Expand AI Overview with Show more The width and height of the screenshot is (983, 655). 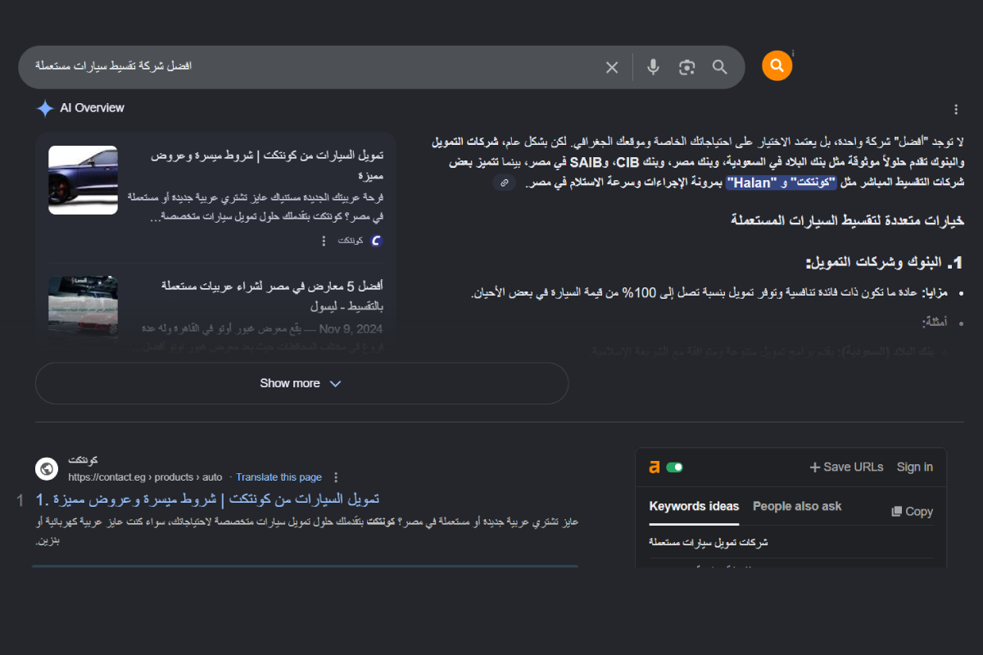pos(301,383)
